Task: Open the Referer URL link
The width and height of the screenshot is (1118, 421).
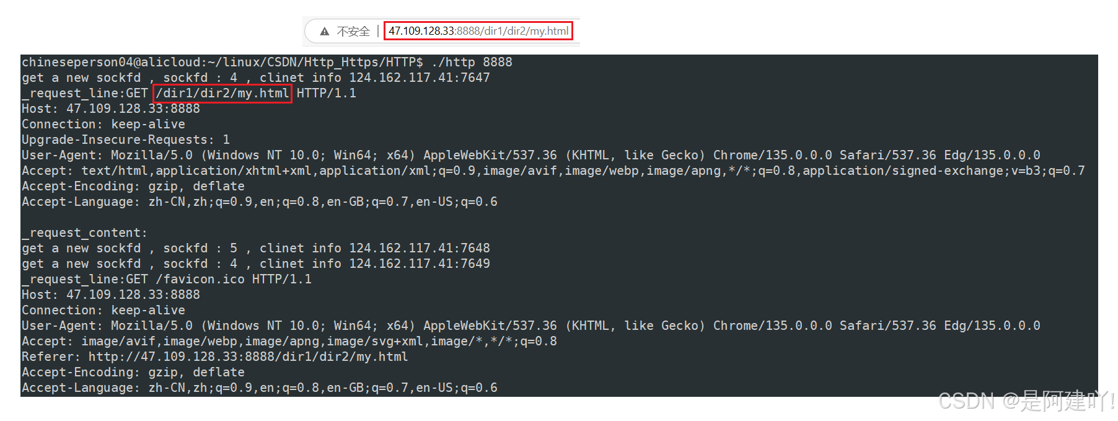Action: 248,357
